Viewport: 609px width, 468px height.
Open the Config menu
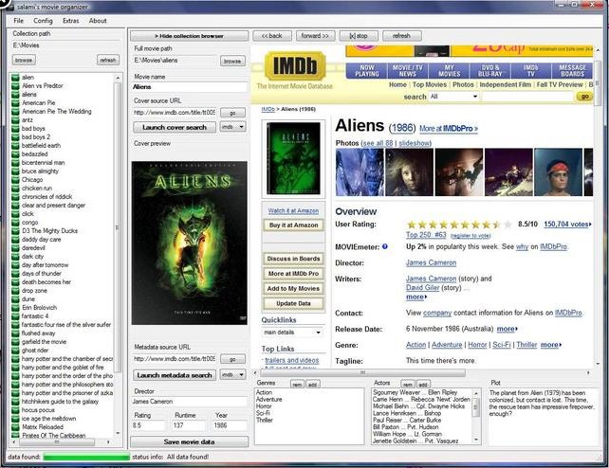43,21
